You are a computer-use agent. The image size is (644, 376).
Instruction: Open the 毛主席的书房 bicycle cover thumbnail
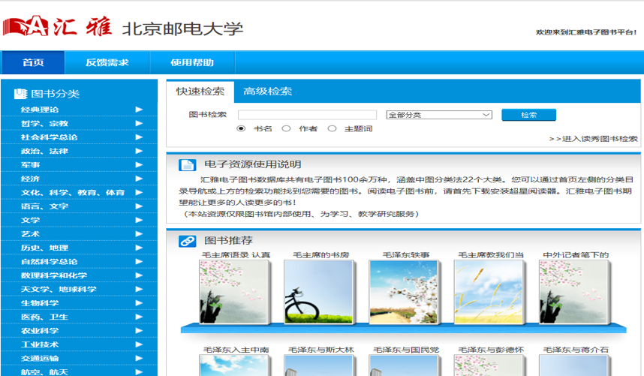pyautogui.click(x=318, y=292)
